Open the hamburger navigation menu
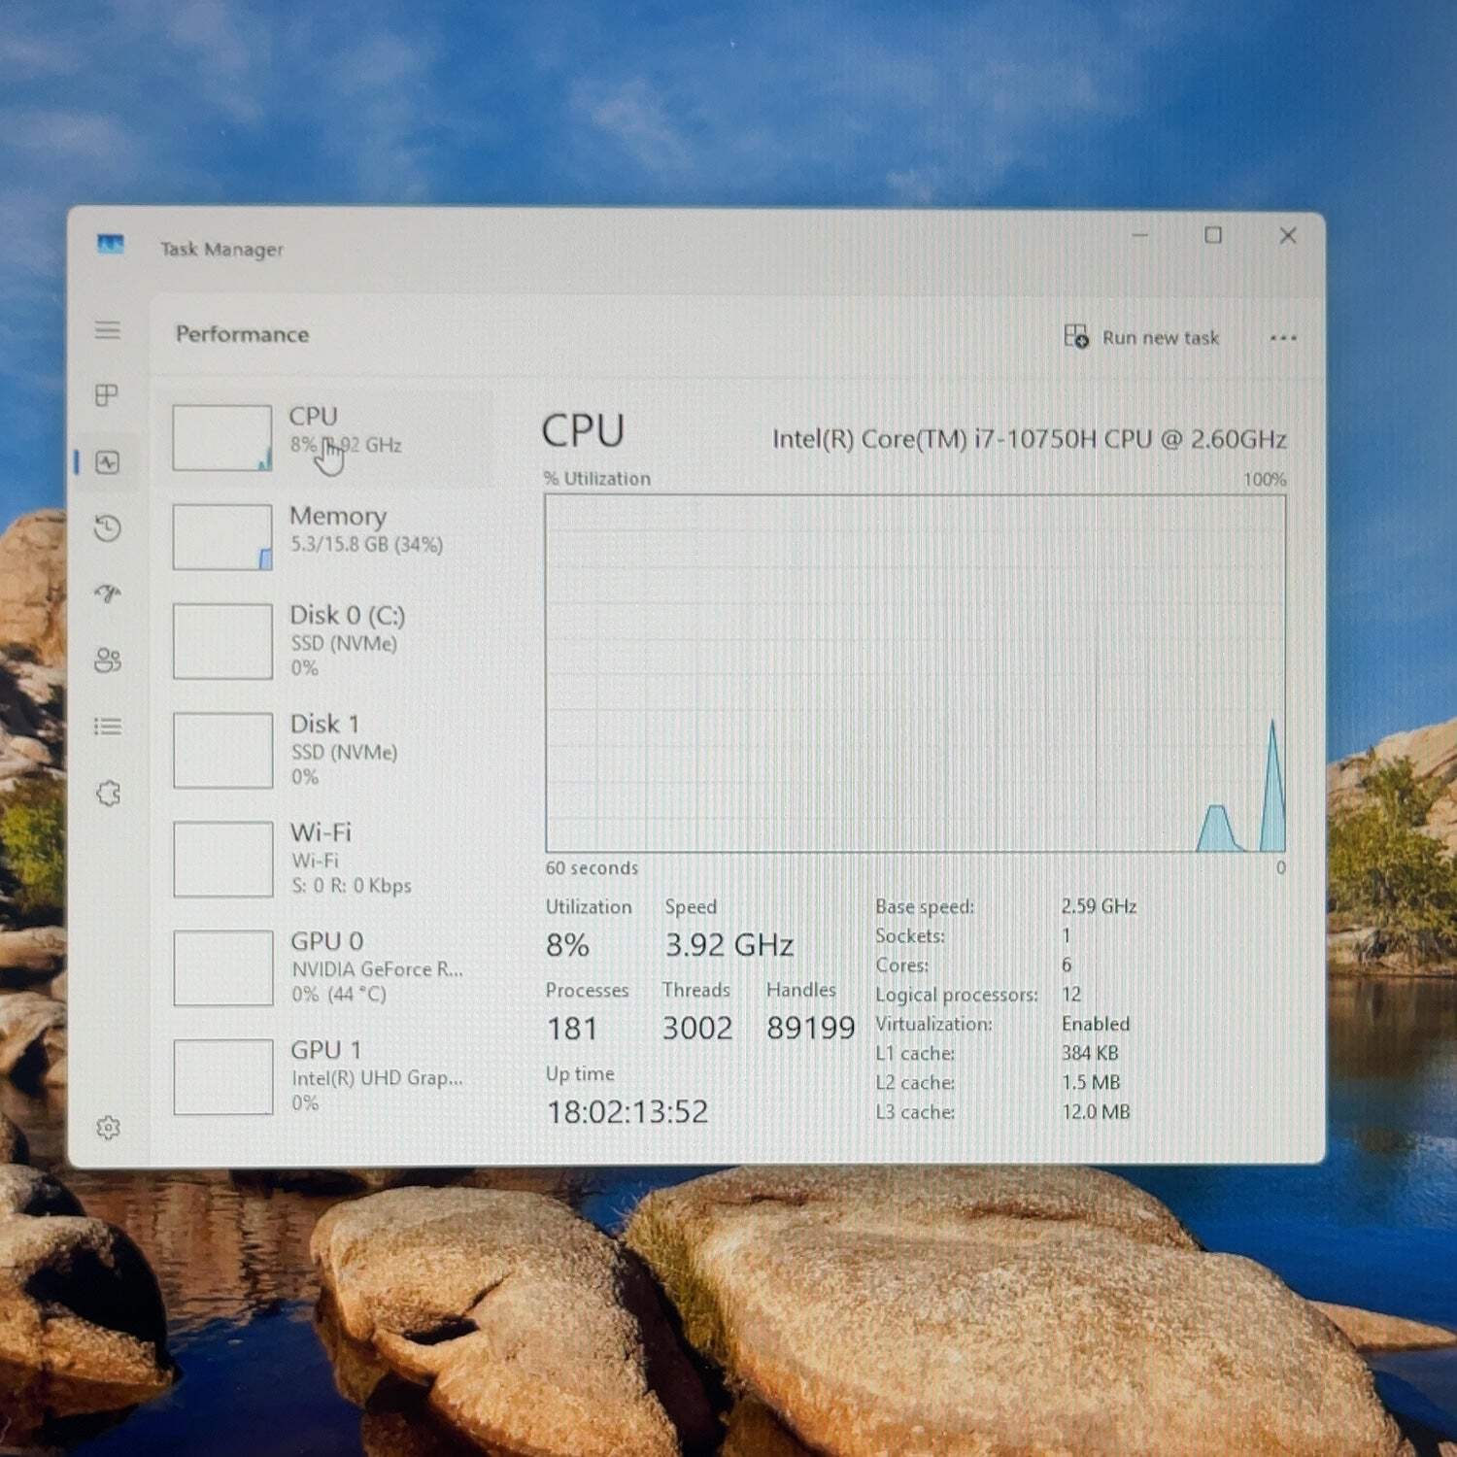Viewport: 1457px width, 1457px height. 108,330
